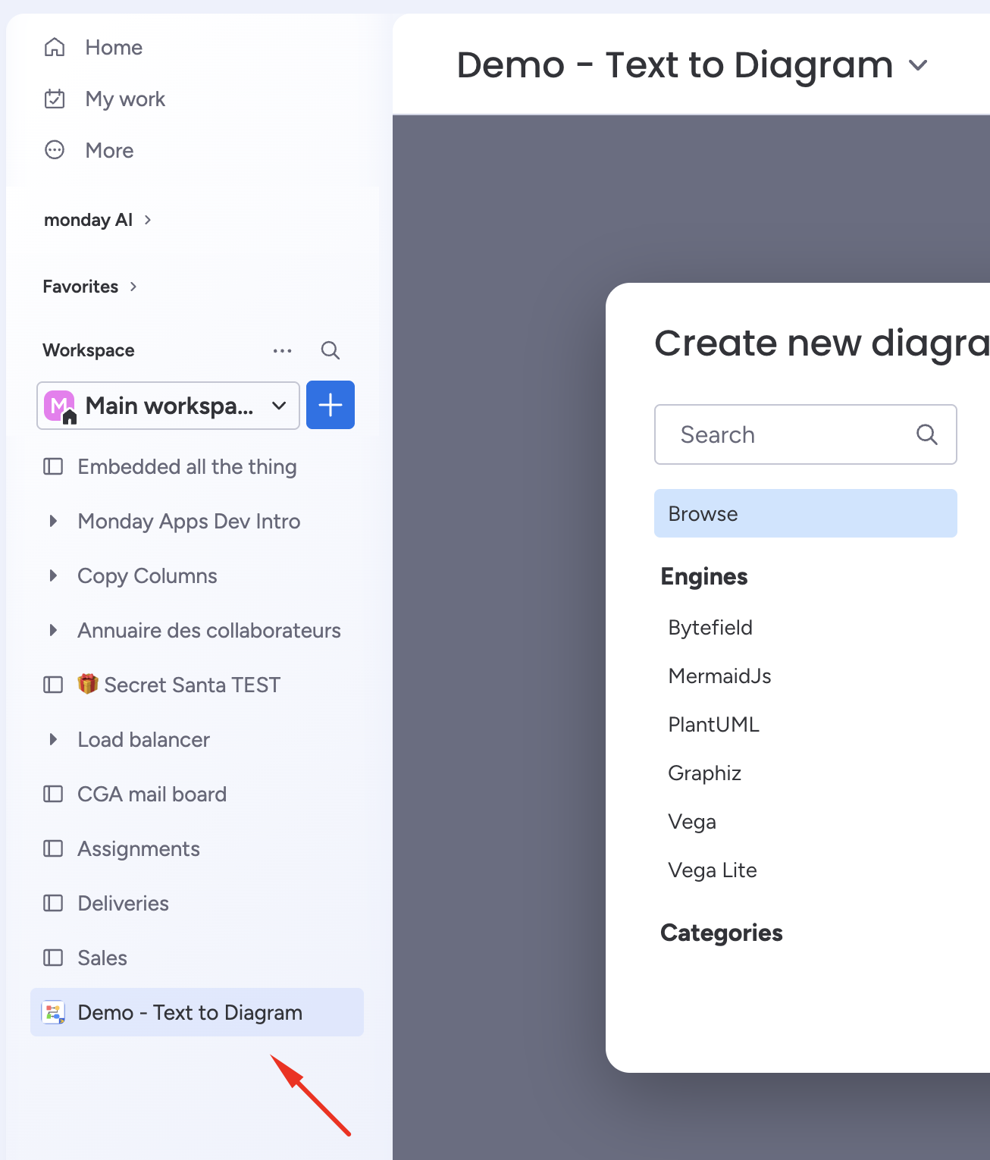The height and width of the screenshot is (1160, 990).
Task: Click the Monday Apps Dev Intro label
Action: (x=189, y=522)
